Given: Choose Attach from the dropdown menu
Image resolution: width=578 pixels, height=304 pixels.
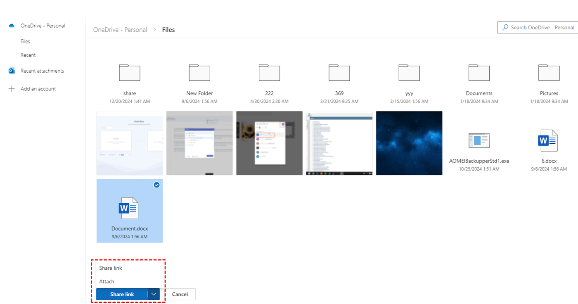Looking at the screenshot, I should click(x=107, y=282).
